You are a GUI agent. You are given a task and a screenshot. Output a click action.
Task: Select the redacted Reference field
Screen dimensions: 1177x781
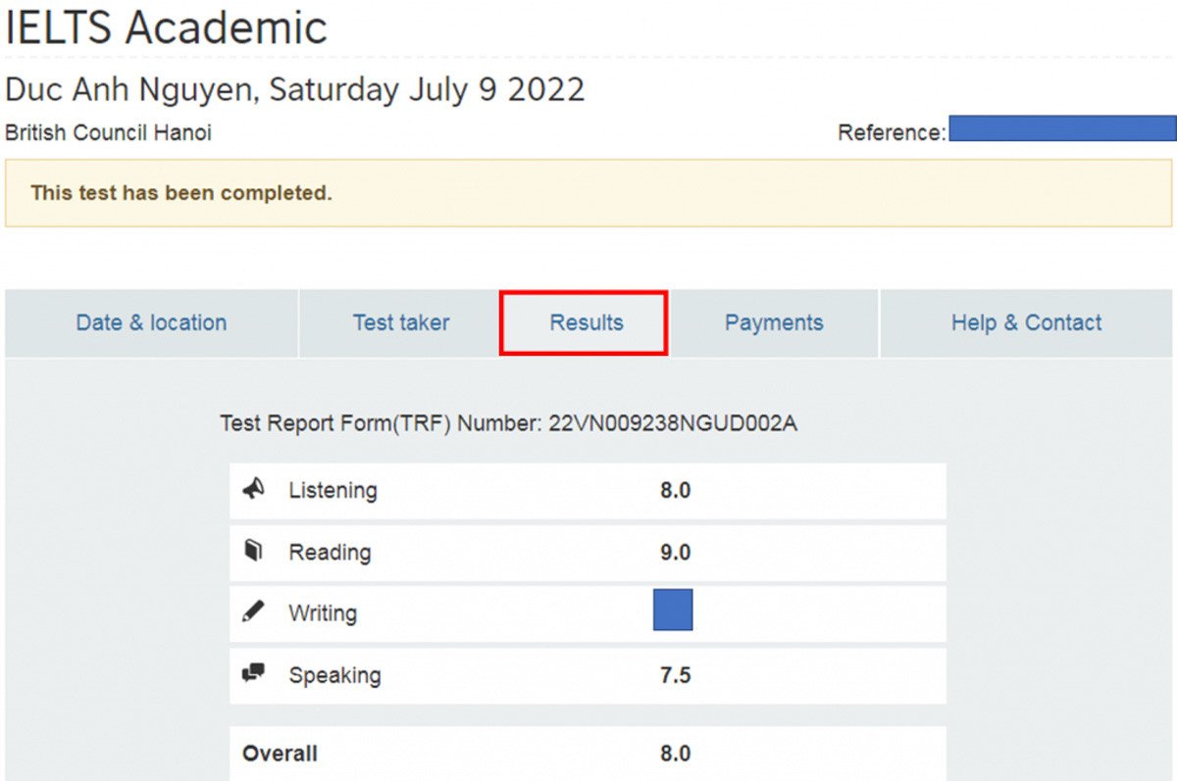pos(1062,128)
